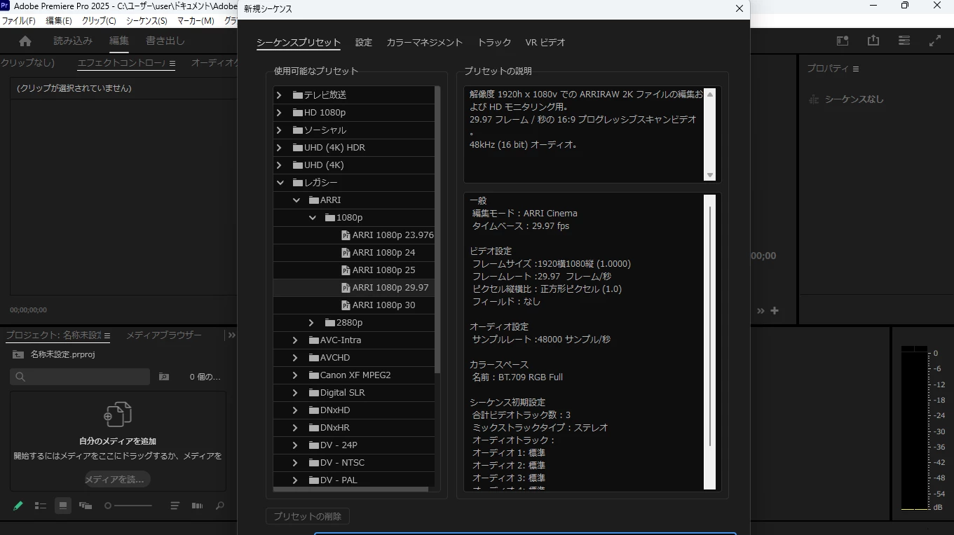
Task: Go to the Home screen icon
Action: pos(25,41)
